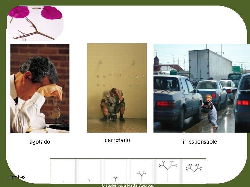The height and width of the screenshot is (187, 250).
Task: Click the 'derrotado' caption
Action: (117, 140)
